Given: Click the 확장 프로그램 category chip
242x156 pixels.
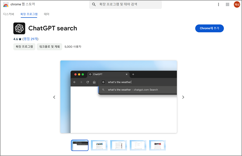Looking at the screenshot, I should coord(24,47).
